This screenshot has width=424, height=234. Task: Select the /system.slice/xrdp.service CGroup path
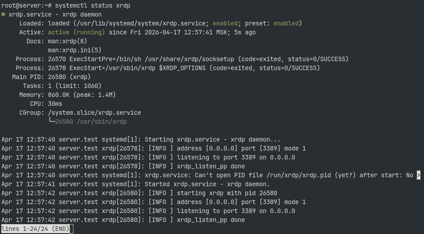[94, 113]
